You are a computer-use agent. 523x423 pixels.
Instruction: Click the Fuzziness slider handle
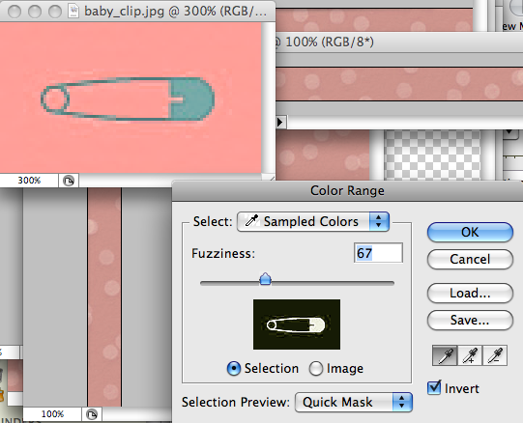coord(265,279)
